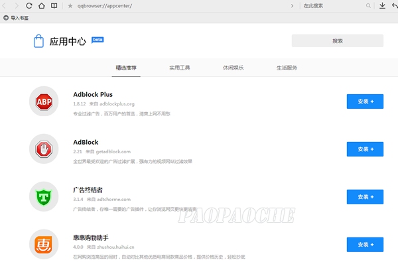Click the 广告终结者 green shield icon

click(x=44, y=197)
